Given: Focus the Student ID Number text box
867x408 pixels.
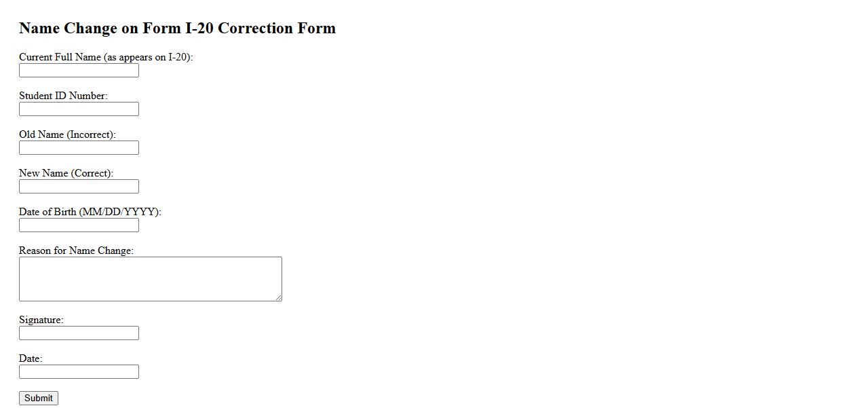Looking at the screenshot, I should [x=79, y=109].
